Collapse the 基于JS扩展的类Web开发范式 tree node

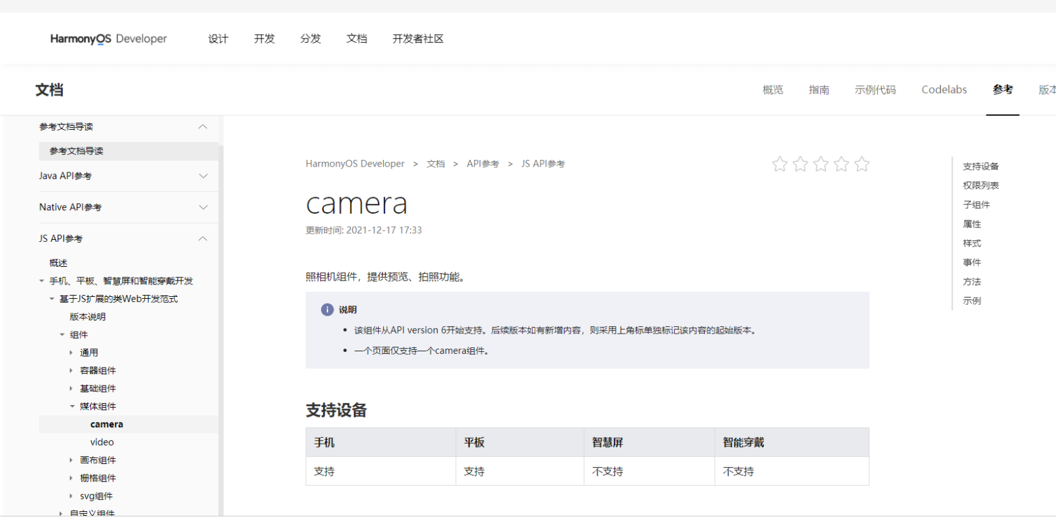(x=52, y=299)
